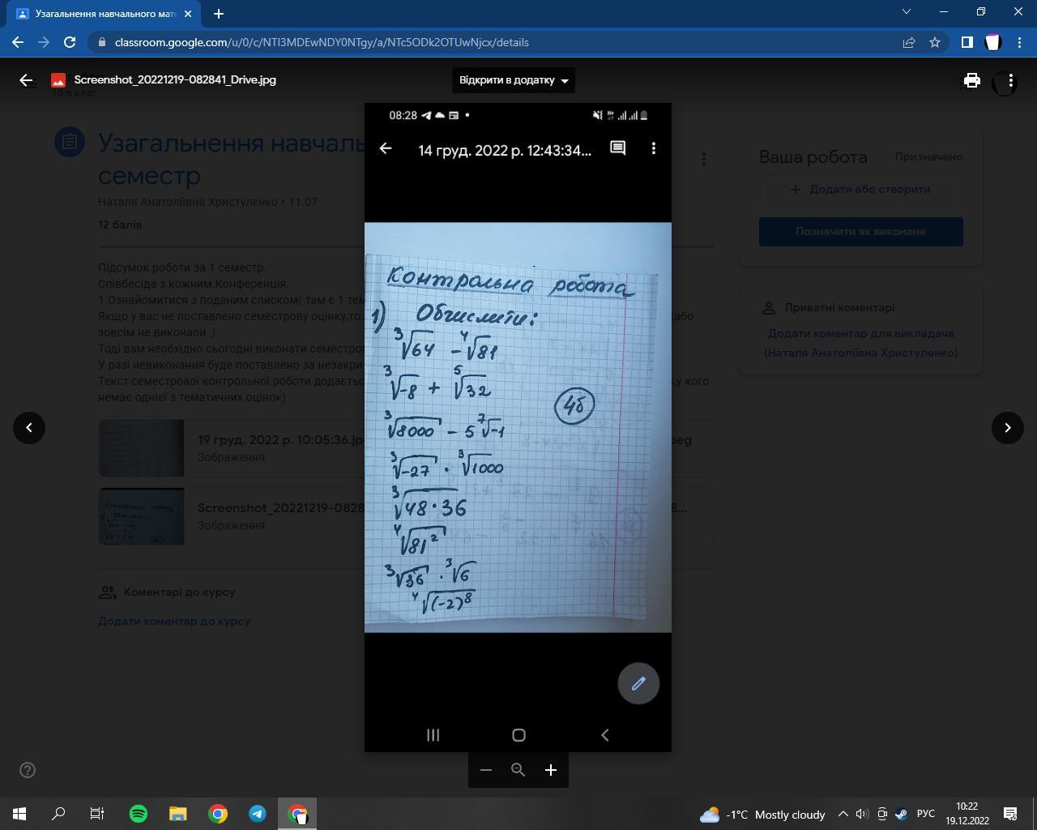The height and width of the screenshot is (830, 1037).
Task: Reset zoom with magnifier icon
Action: 518,770
